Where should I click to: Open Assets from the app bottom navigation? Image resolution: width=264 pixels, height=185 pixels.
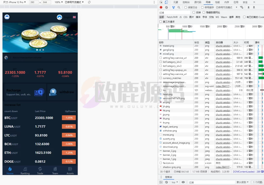(70, 170)
